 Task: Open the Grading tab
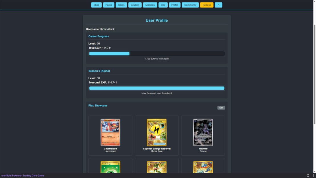pyautogui.click(x=135, y=5)
